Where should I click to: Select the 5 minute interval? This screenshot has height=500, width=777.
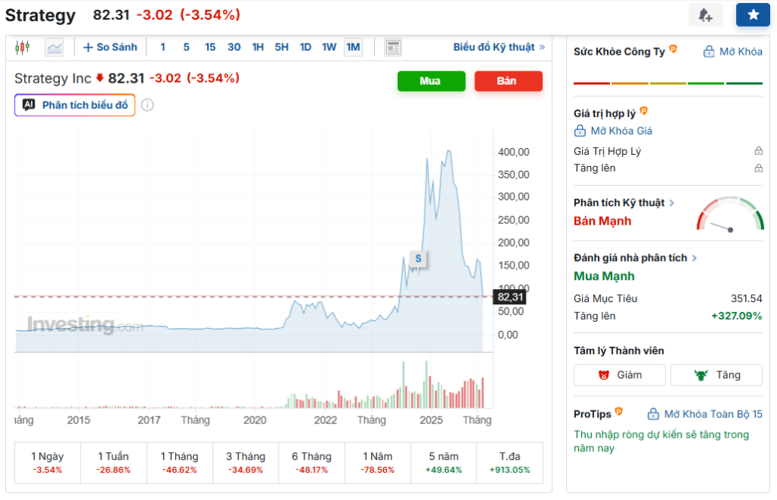coord(187,47)
